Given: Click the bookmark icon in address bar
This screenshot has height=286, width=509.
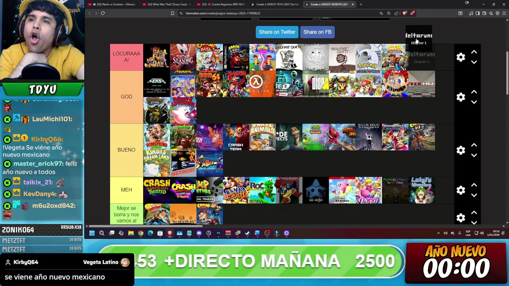Looking at the screenshot, I should (x=172, y=13).
